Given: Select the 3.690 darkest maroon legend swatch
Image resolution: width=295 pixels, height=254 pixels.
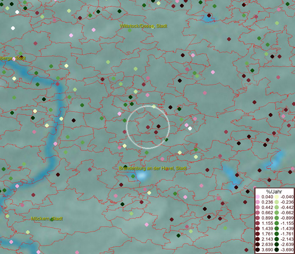Looking at the screenshot, I should pos(258,250).
